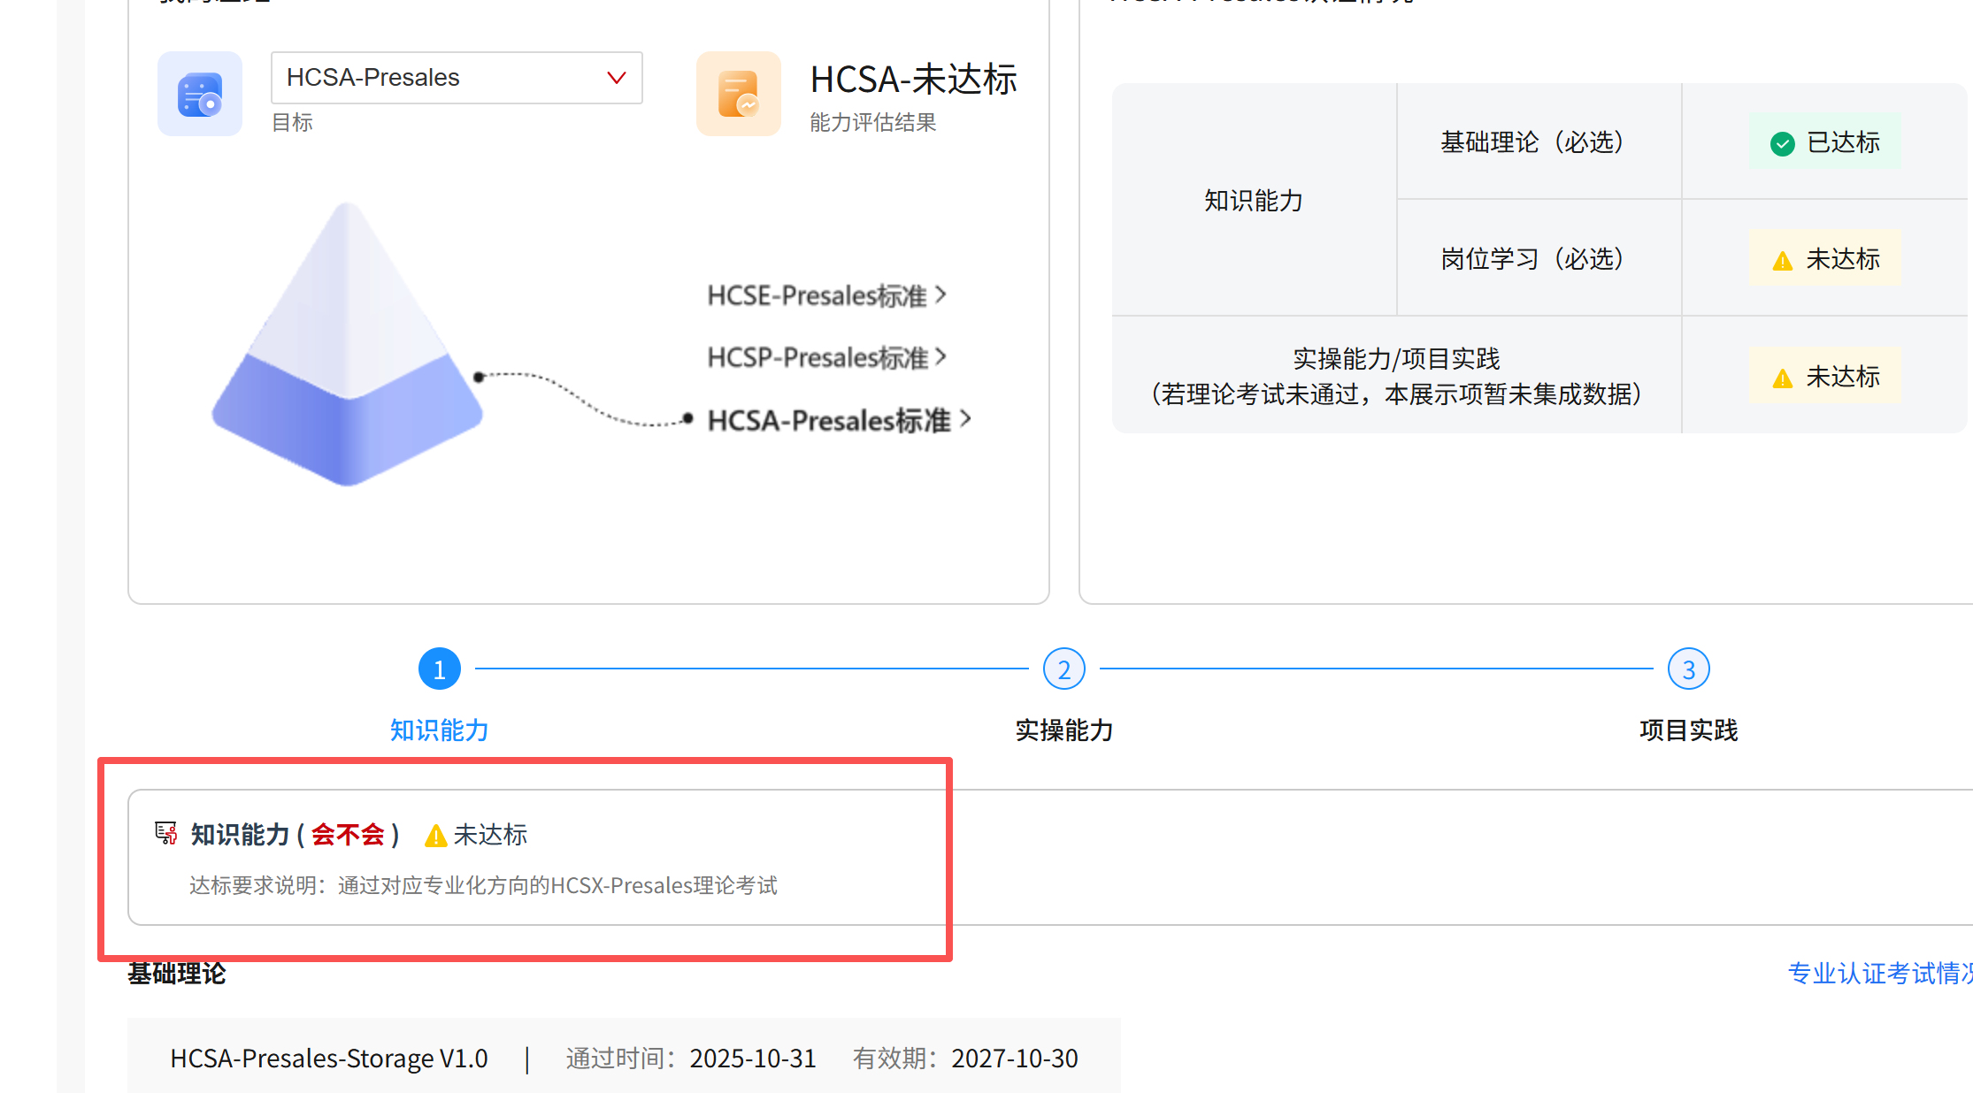This screenshot has height=1093, width=1973.
Task: Go to step 2 实操能力
Action: (x=1063, y=669)
